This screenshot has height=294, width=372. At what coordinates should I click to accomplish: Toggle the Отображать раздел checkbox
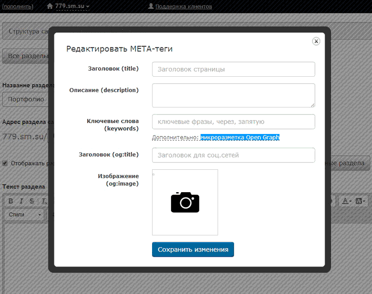click(5, 163)
